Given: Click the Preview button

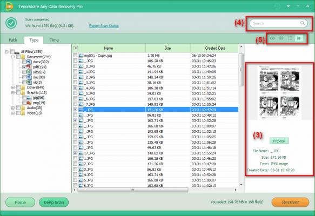Looking at the screenshot, I should coord(279,141).
